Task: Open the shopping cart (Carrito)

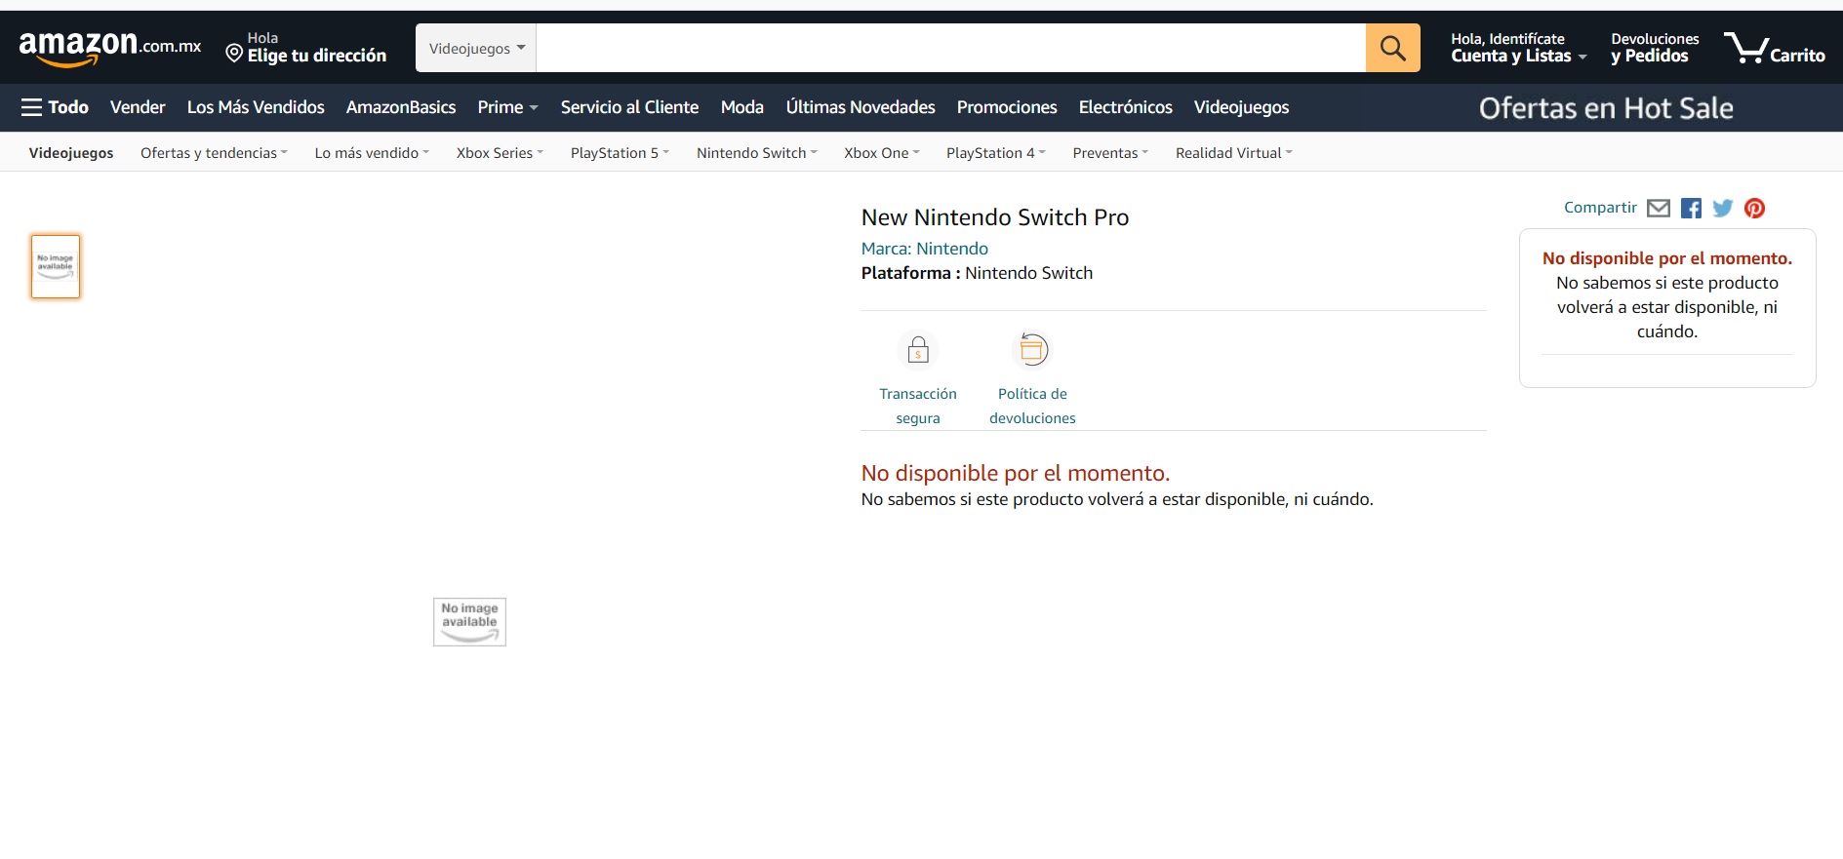Action: click(1774, 48)
